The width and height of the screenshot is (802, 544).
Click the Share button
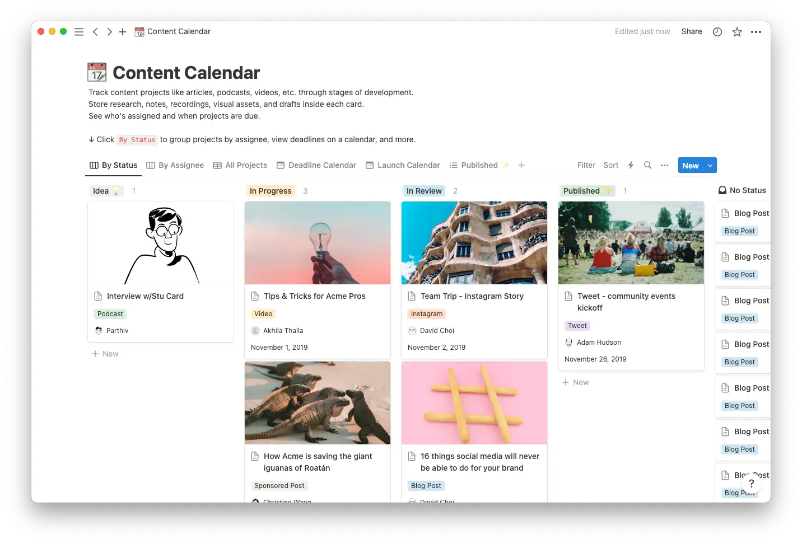tap(691, 32)
